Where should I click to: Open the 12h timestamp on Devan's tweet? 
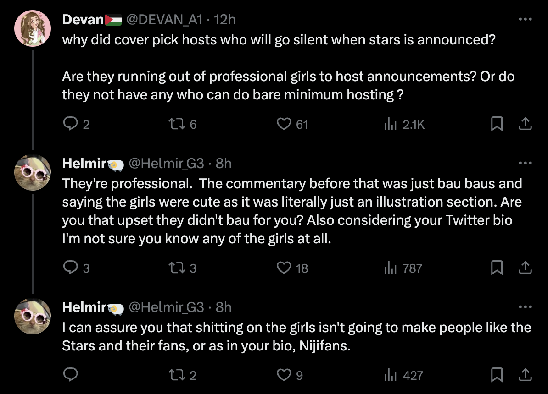click(225, 19)
